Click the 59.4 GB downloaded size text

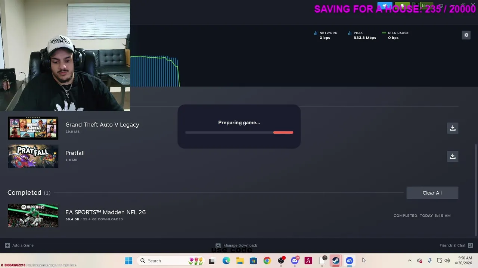click(x=94, y=219)
